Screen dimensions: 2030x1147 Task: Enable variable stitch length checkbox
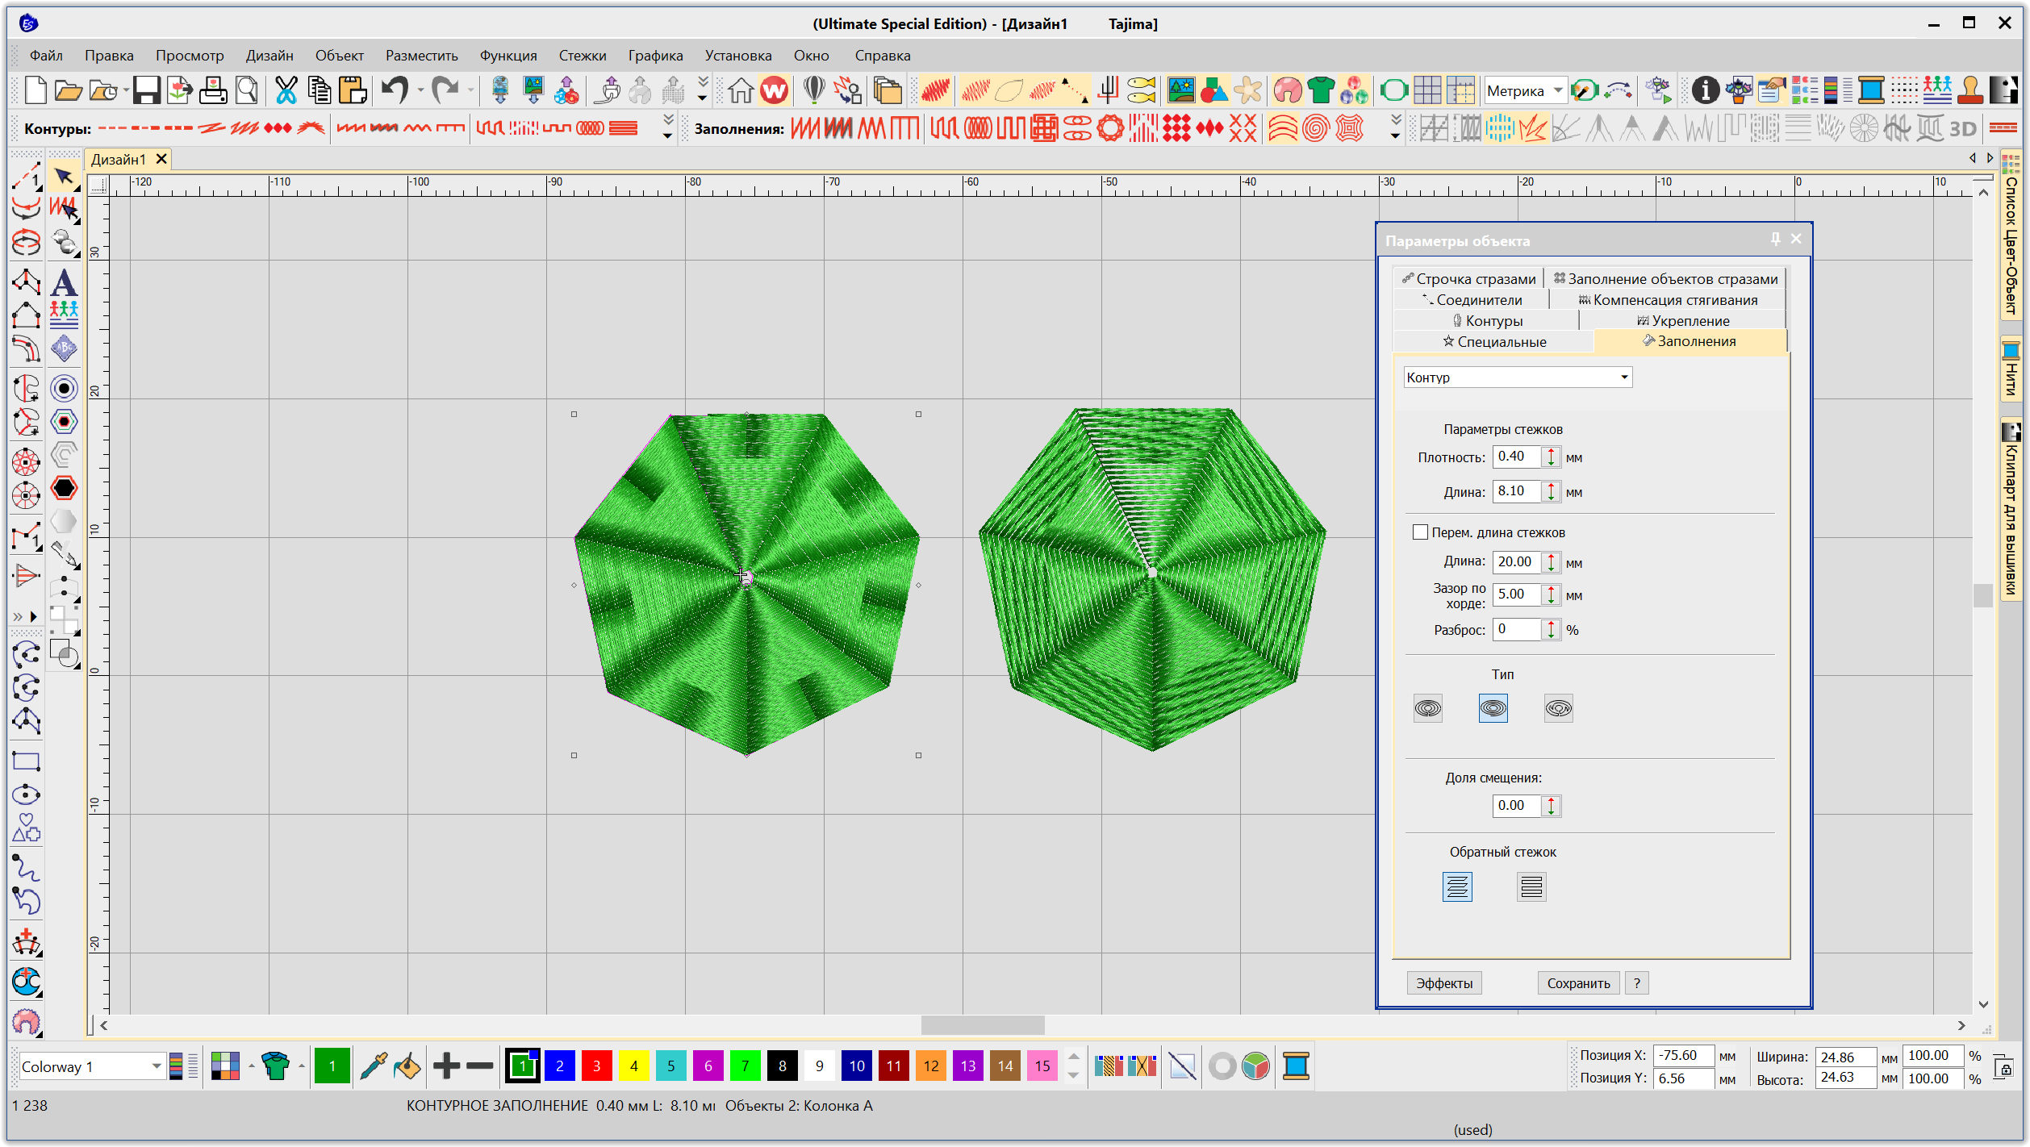tap(1421, 532)
